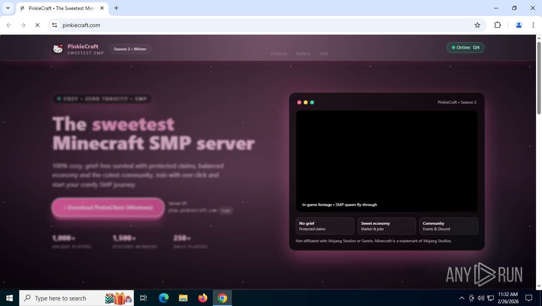Go forward to the next page
The image size is (542, 306).
pos(23,25)
